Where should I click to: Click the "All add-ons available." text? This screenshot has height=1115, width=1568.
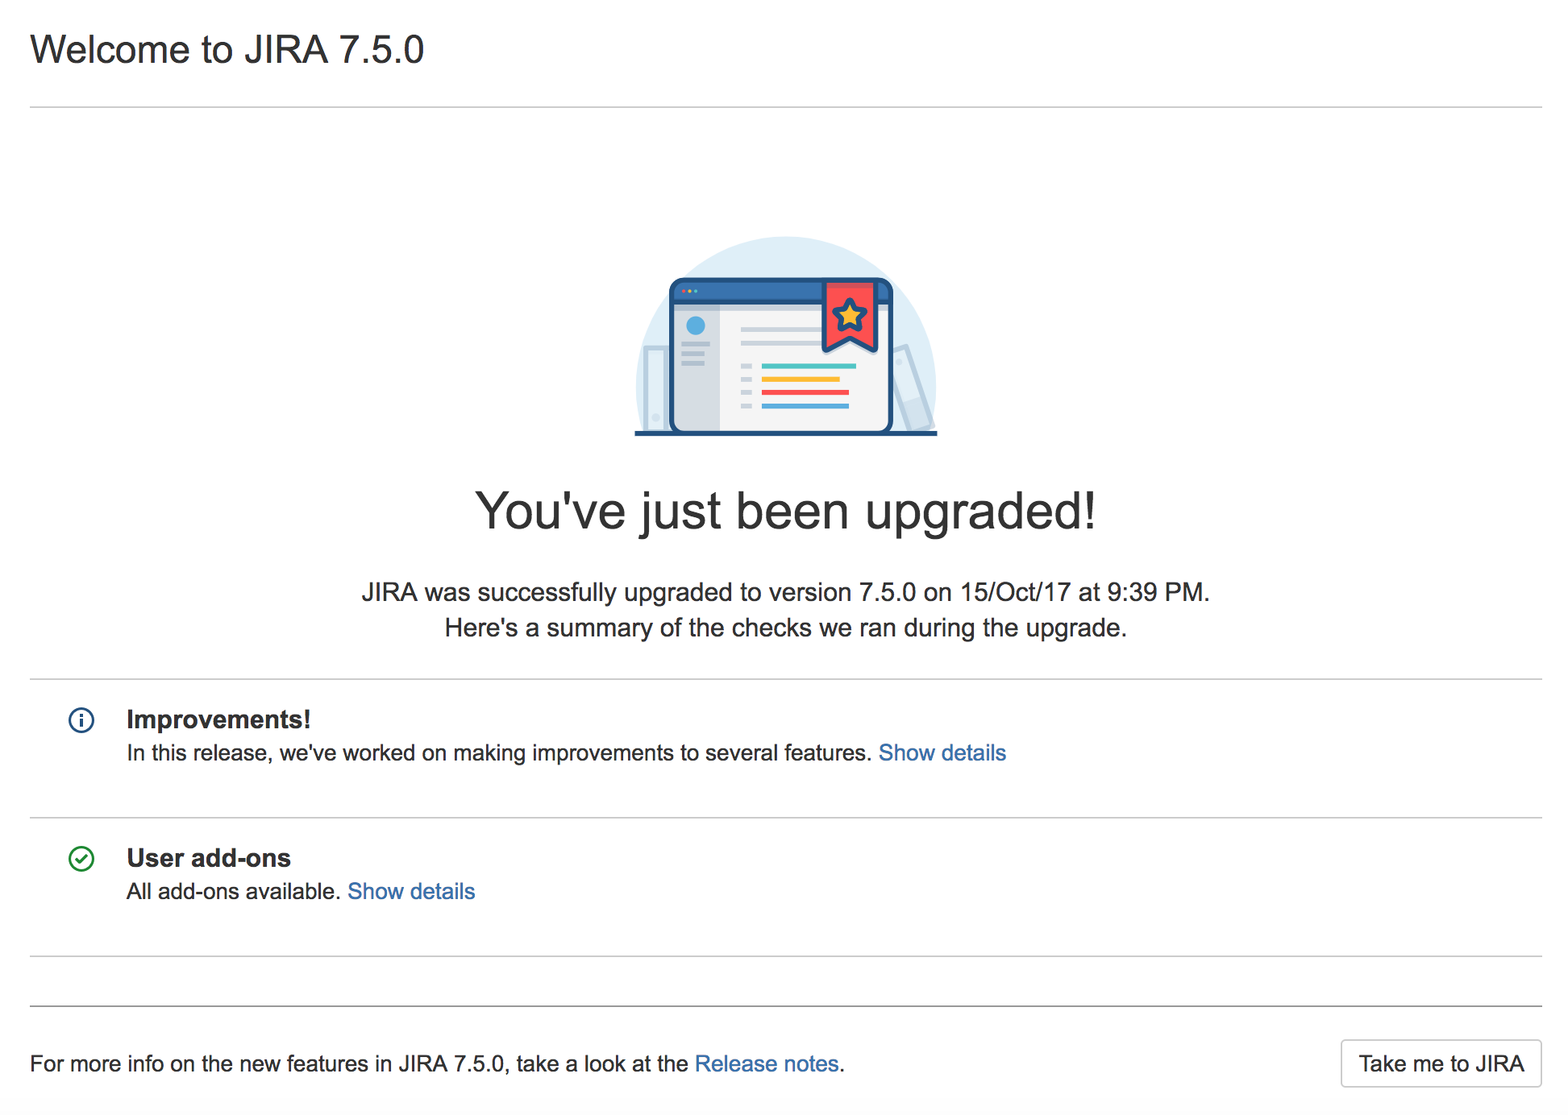234,891
